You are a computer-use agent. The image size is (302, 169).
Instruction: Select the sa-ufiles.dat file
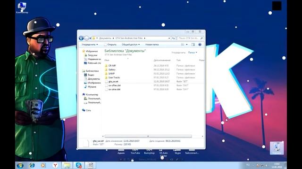(114, 85)
